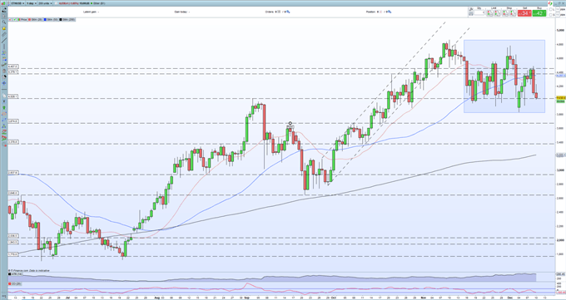This screenshot has width=566, height=300.
Task: Click the second Stop order icon
Action: (513, 13)
